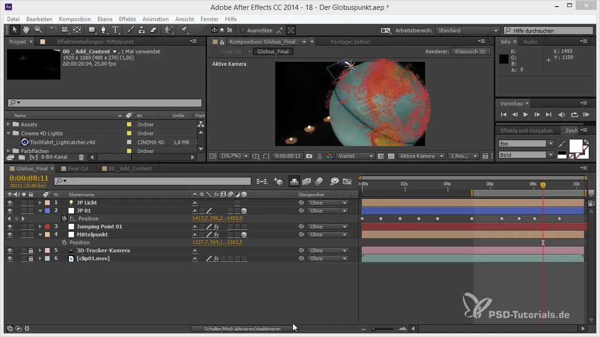The image size is (600, 337).
Task: Select the Rotation tool
Action: (53, 30)
